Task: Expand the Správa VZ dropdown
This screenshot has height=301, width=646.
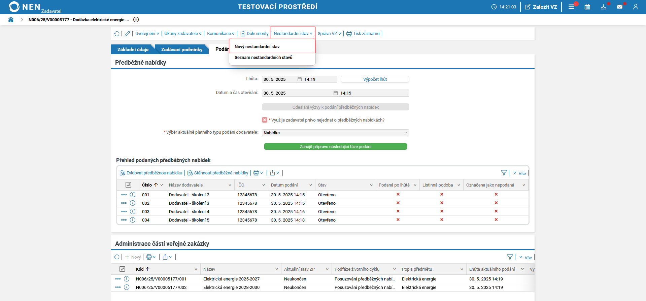Action: coord(329,34)
